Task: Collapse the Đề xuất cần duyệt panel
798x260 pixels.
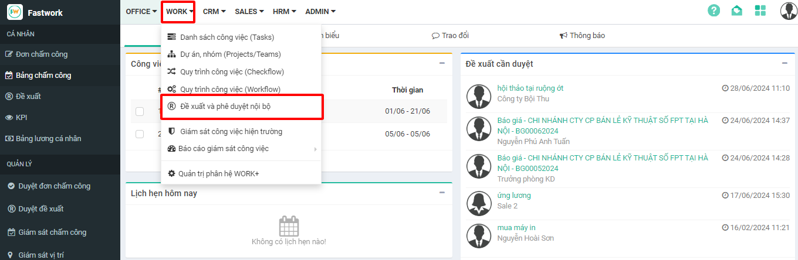Action: [785, 63]
